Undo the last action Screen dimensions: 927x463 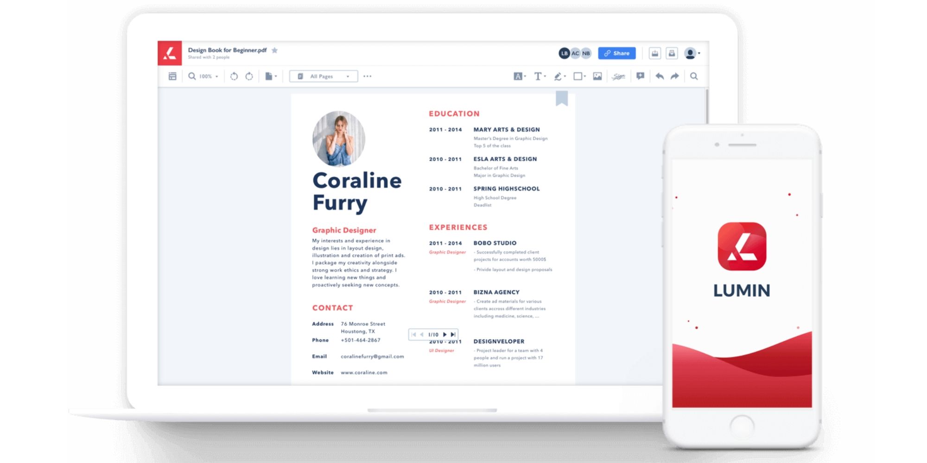pos(660,76)
